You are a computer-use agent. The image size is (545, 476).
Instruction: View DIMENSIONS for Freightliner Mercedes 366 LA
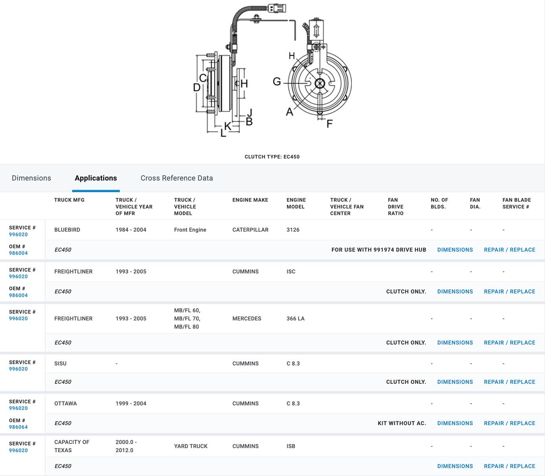[455, 343]
